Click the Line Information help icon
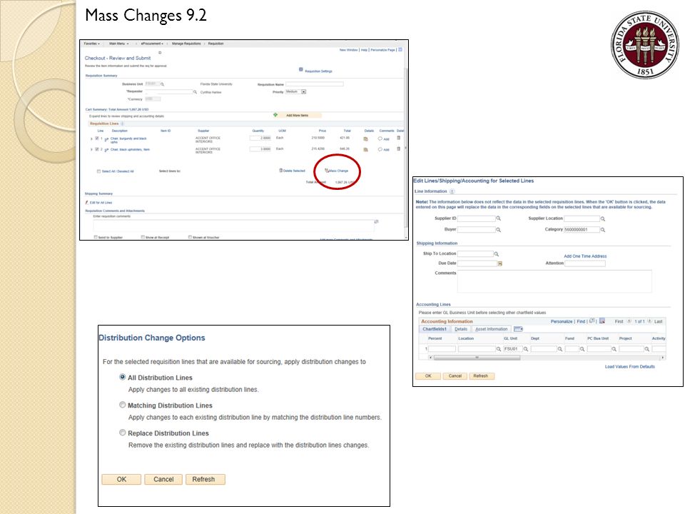The width and height of the screenshot is (685, 514). point(452,191)
